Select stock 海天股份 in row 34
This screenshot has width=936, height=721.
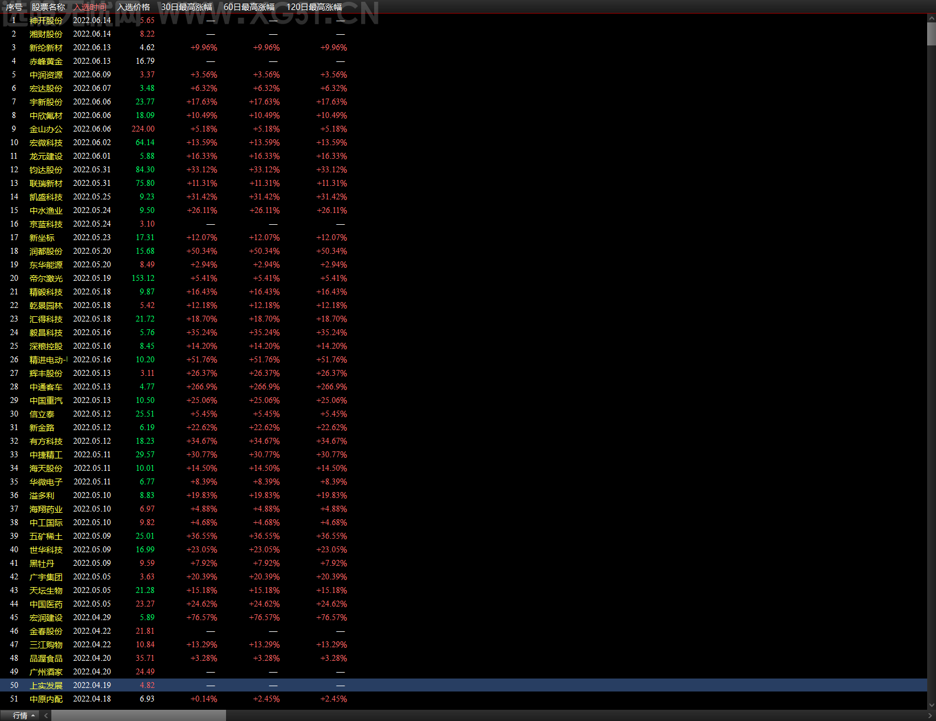46,468
